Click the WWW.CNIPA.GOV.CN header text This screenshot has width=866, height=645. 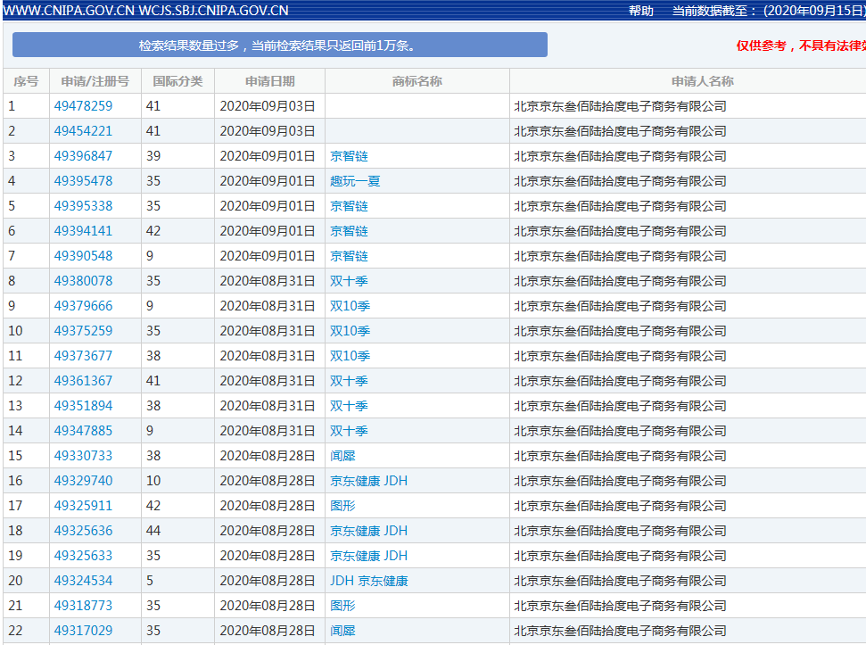click(68, 11)
